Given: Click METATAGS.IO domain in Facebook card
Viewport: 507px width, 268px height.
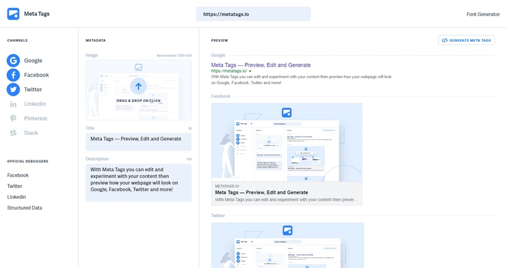Looking at the screenshot, I should coord(227,186).
